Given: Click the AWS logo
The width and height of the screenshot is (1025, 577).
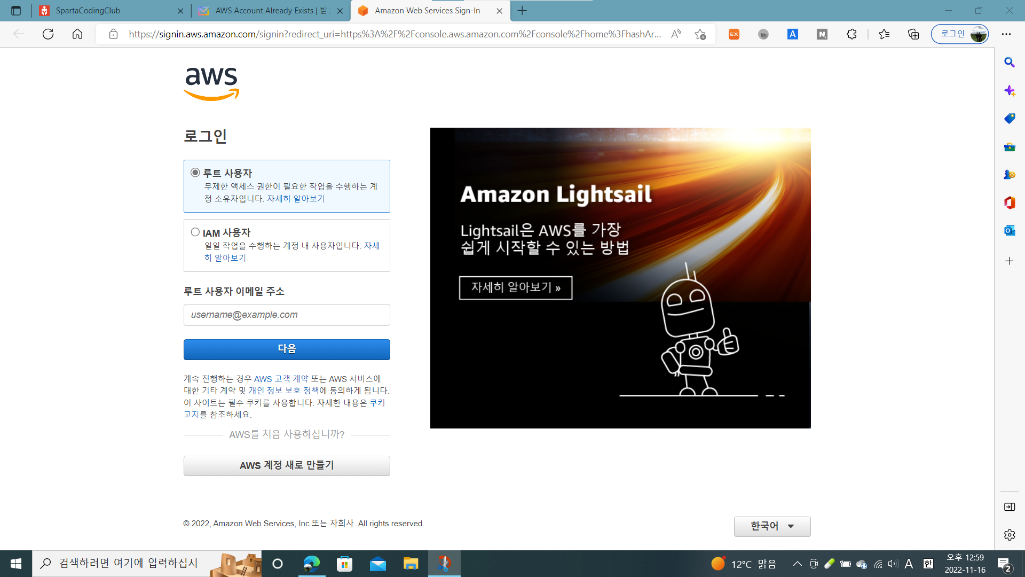Looking at the screenshot, I should 211,83.
